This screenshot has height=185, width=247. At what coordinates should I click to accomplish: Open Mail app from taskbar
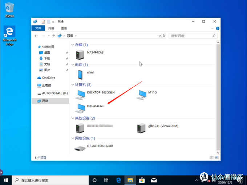coord(154,180)
